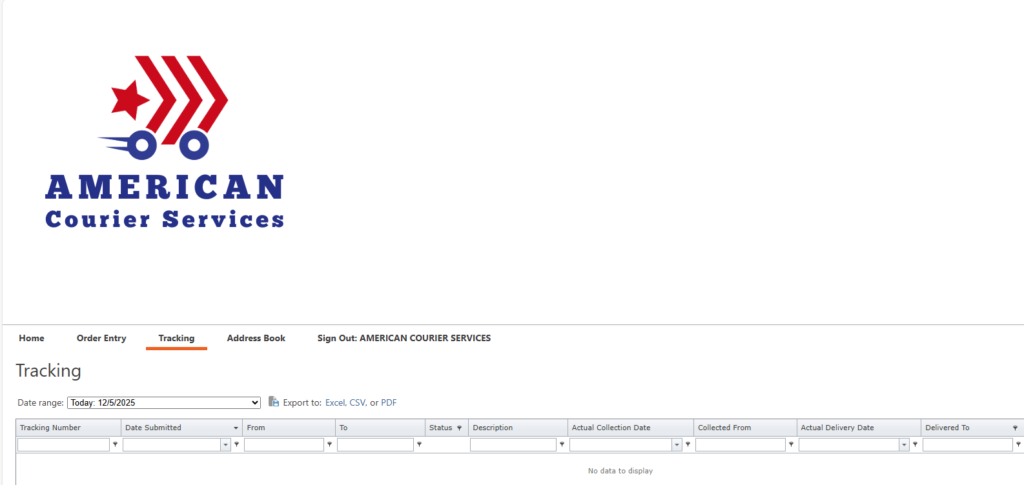The width and height of the screenshot is (1024, 485).
Task: Click the Tracking Number filter input field
Action: pyautogui.click(x=63, y=445)
